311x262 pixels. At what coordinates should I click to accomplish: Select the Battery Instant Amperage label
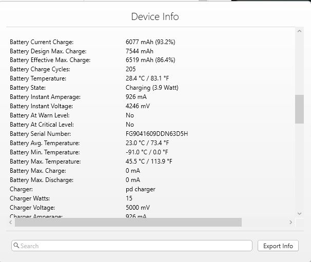click(45, 97)
